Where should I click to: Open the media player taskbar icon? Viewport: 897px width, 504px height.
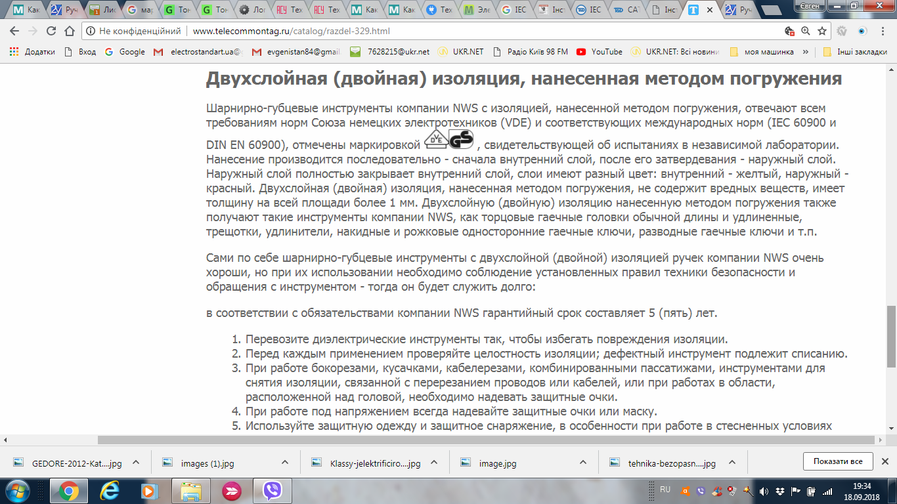(x=150, y=490)
